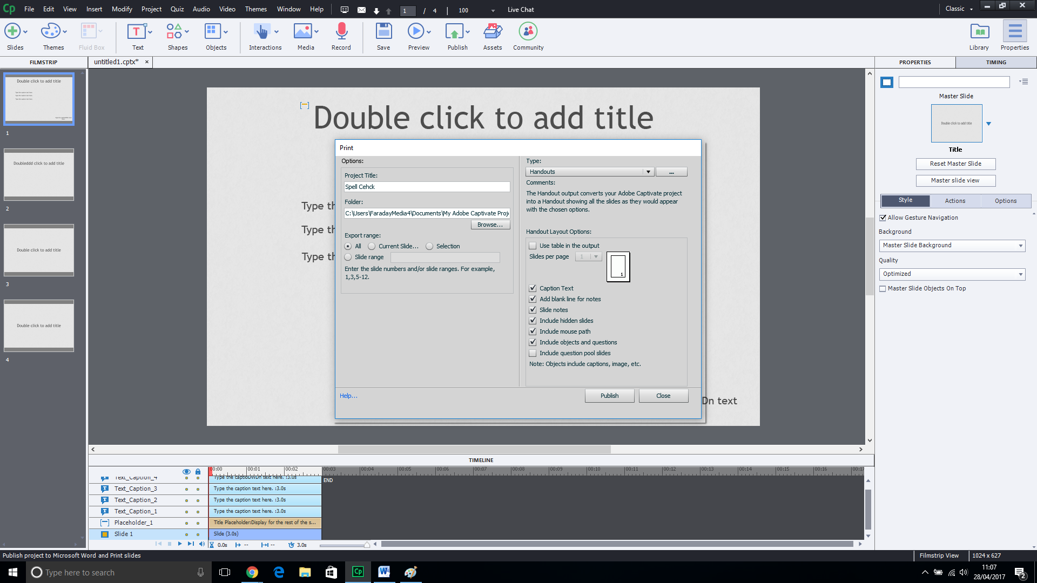Enable Use table in the output

point(533,246)
